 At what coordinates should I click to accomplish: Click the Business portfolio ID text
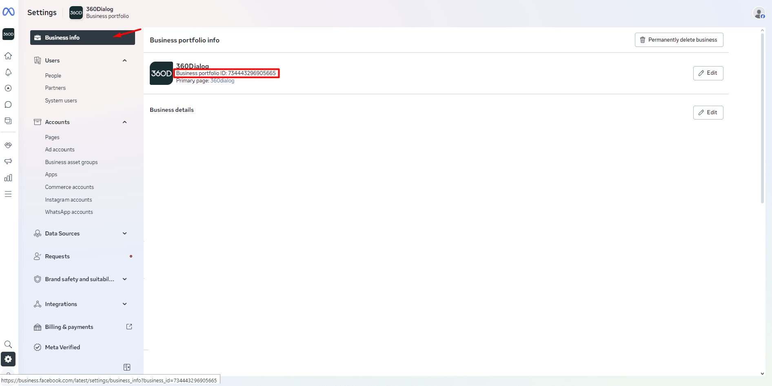click(226, 73)
